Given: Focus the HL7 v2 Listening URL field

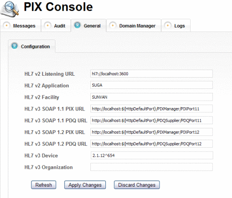Looking at the screenshot, I should pos(152,74).
